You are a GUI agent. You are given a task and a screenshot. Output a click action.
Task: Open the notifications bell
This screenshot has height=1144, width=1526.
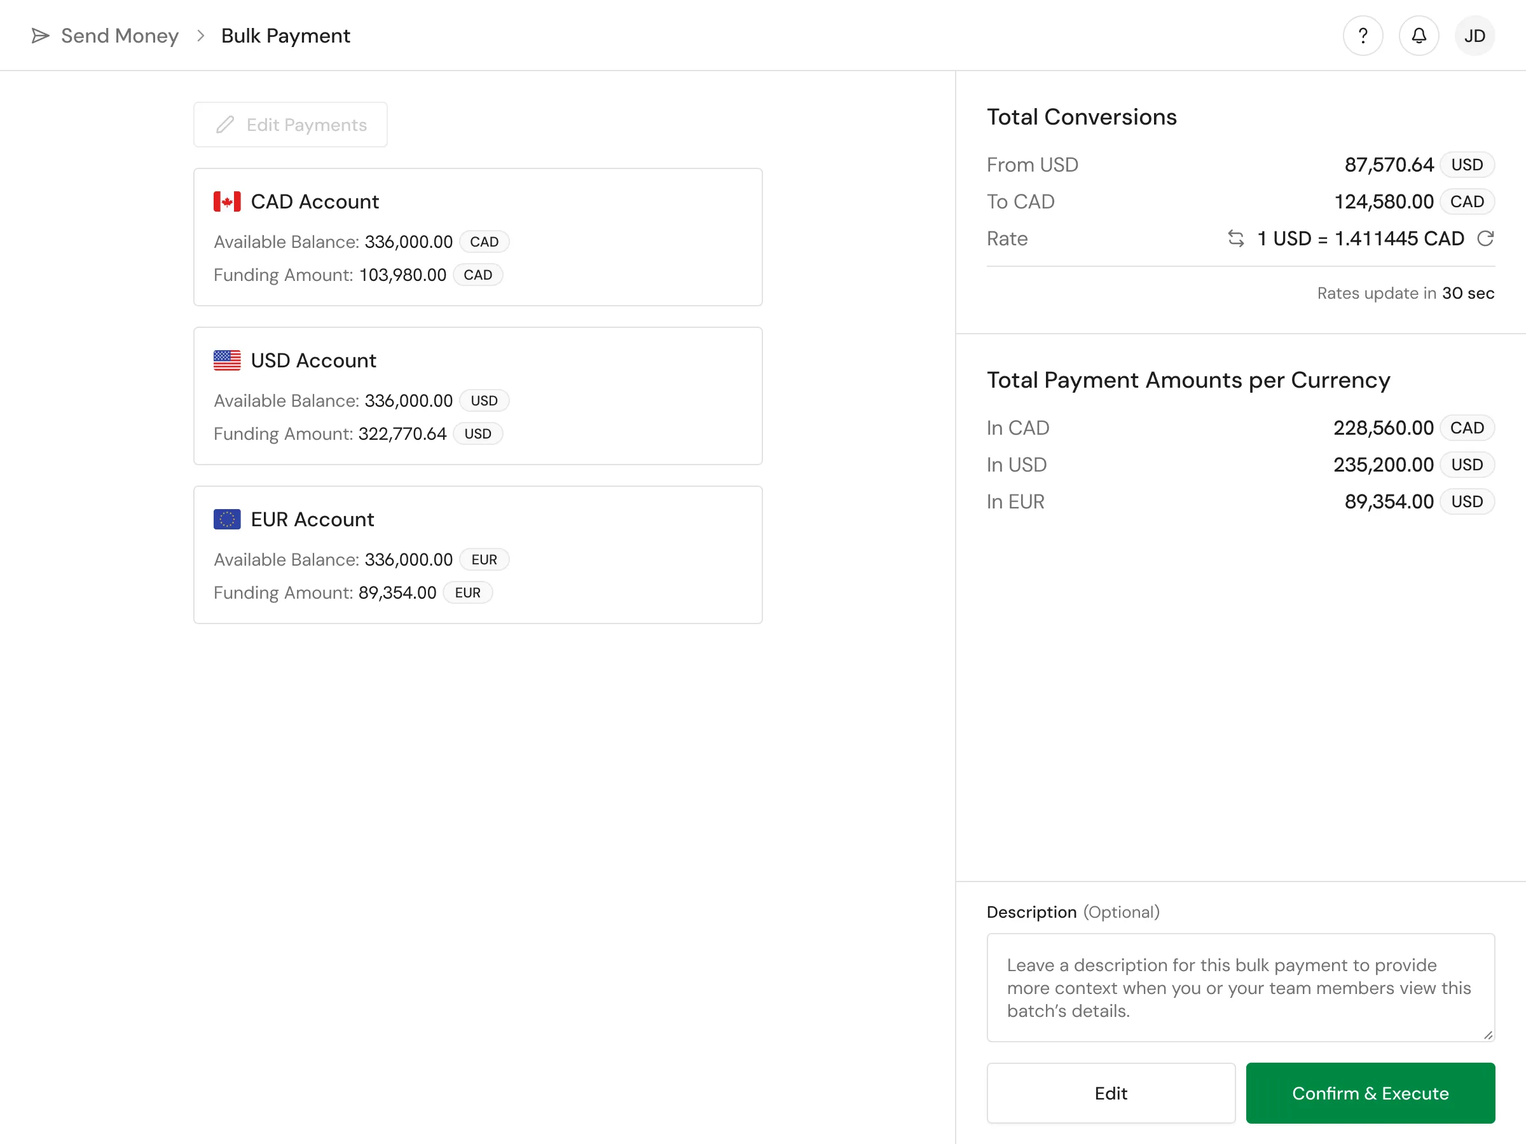point(1419,36)
